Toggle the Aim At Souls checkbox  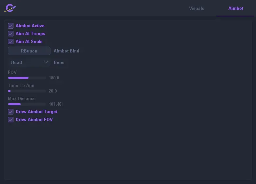pos(11,41)
